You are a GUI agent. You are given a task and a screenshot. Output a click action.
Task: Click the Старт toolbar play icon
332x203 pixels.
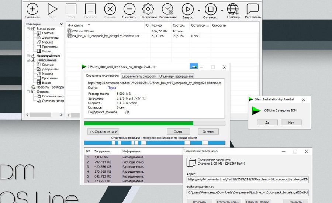tap(52, 9)
